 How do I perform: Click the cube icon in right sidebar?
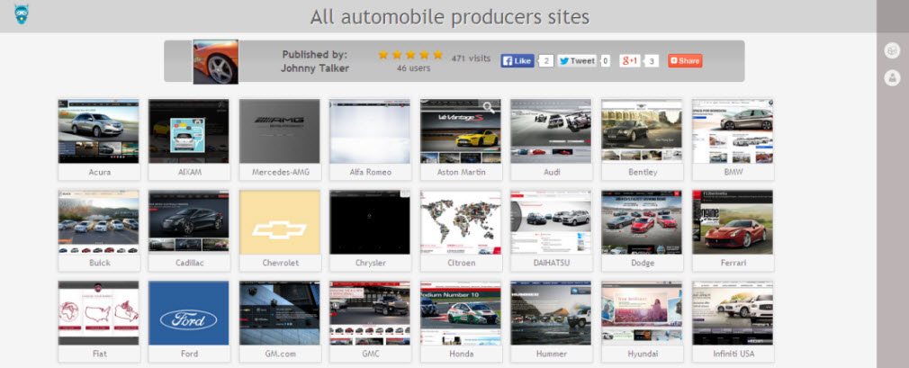(x=892, y=50)
